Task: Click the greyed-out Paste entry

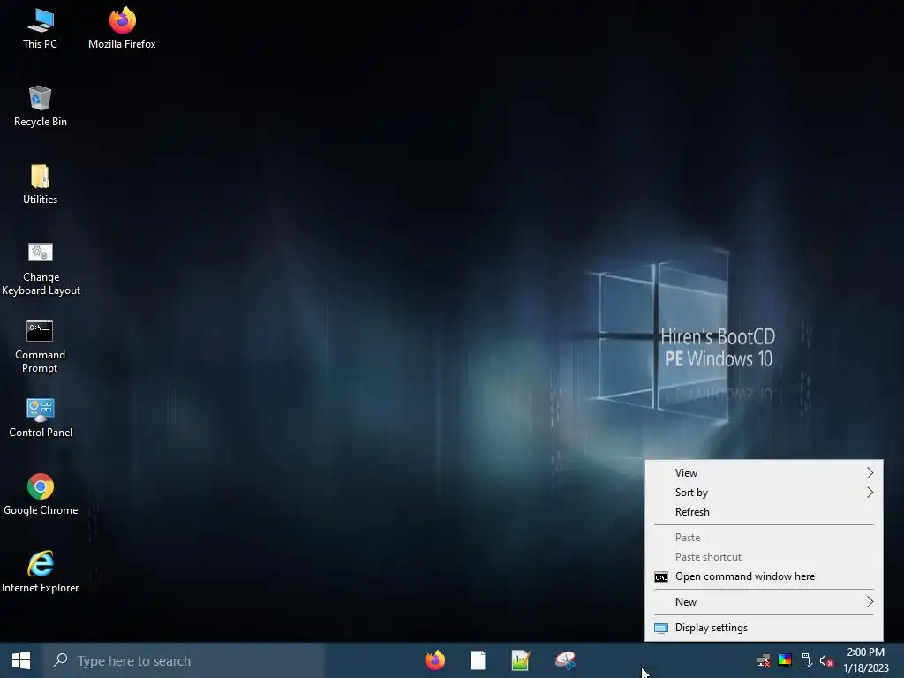Action: coord(764,538)
